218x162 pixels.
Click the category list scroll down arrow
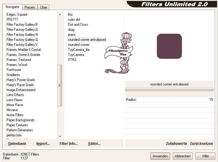(60, 136)
